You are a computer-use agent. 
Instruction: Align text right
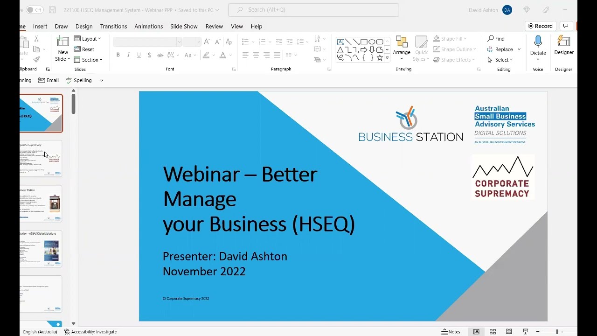pyautogui.click(x=266, y=55)
